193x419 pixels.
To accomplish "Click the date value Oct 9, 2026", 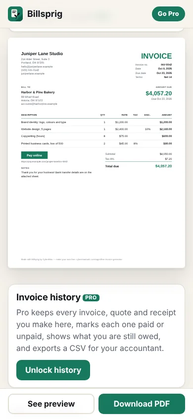I will (x=165, y=69).
